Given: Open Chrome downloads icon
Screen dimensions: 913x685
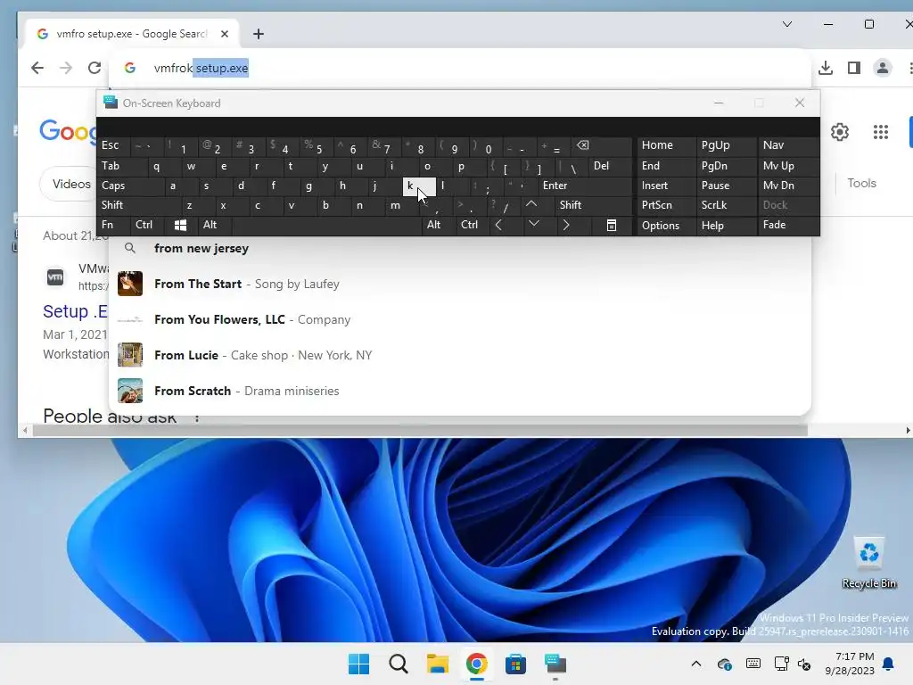Looking at the screenshot, I should tap(825, 68).
